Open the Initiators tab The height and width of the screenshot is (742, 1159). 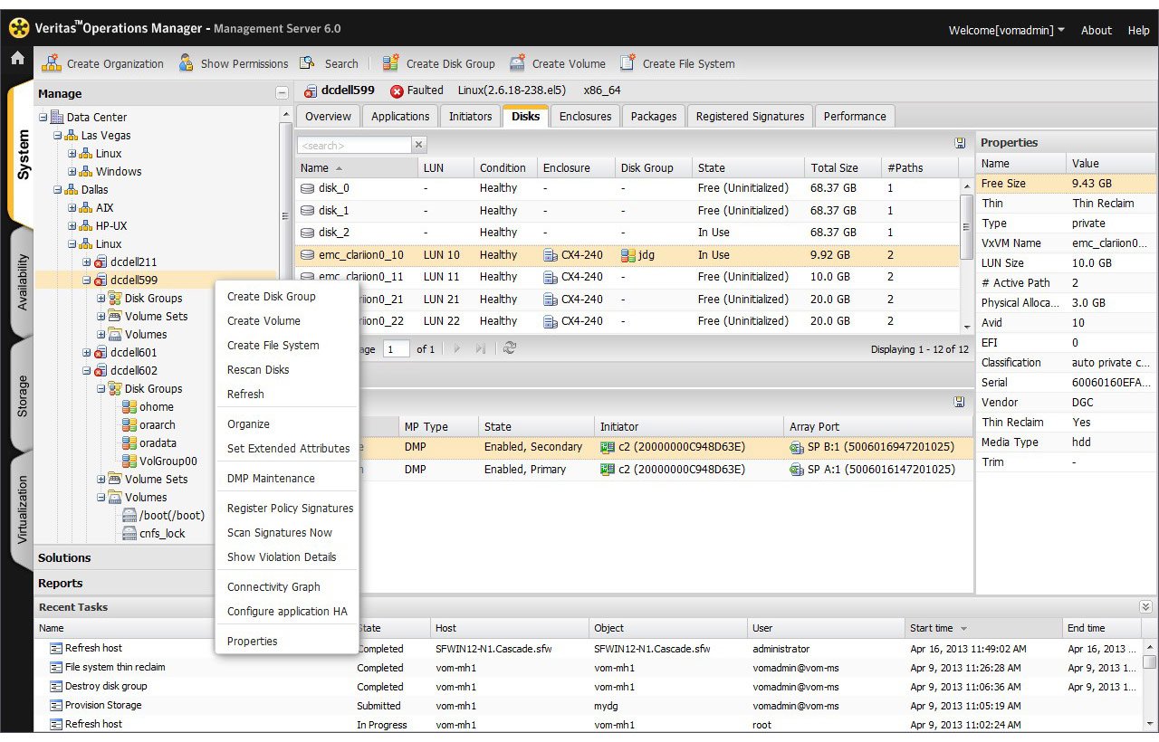[x=471, y=117]
